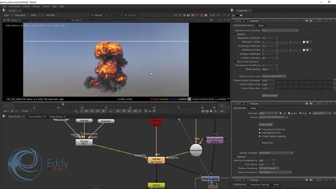The width and height of the screenshot is (336, 189).
Task: Select the red Camera node
Action: coord(156,121)
